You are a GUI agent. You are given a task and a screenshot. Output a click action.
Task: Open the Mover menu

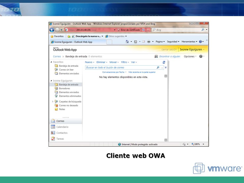click(114, 62)
